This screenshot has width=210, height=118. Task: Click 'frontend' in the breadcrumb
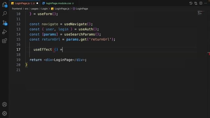pyautogui.click(x=17, y=9)
